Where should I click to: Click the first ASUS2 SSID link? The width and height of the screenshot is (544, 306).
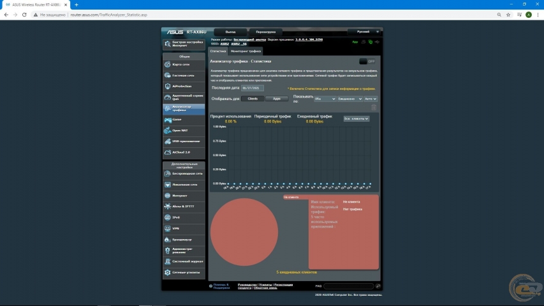pos(224,44)
